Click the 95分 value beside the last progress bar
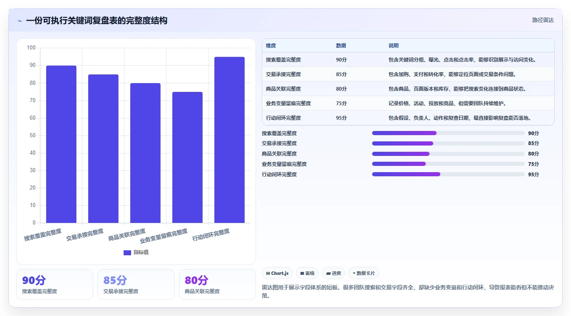This screenshot has width=571, height=316. [534, 175]
